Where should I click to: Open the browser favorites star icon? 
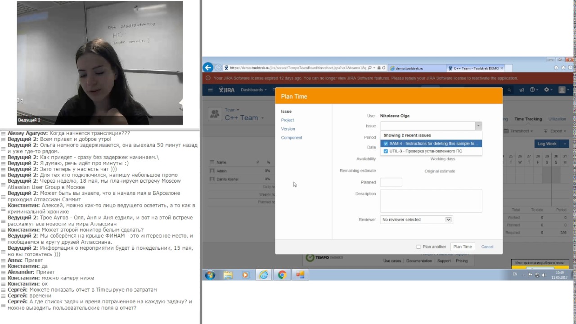click(x=562, y=68)
